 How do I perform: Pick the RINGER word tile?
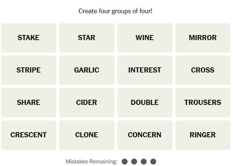click(x=203, y=135)
